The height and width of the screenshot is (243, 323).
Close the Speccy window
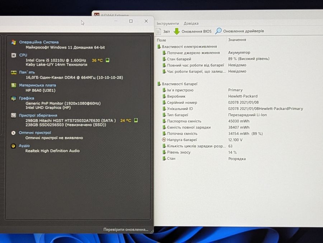click(x=146, y=21)
